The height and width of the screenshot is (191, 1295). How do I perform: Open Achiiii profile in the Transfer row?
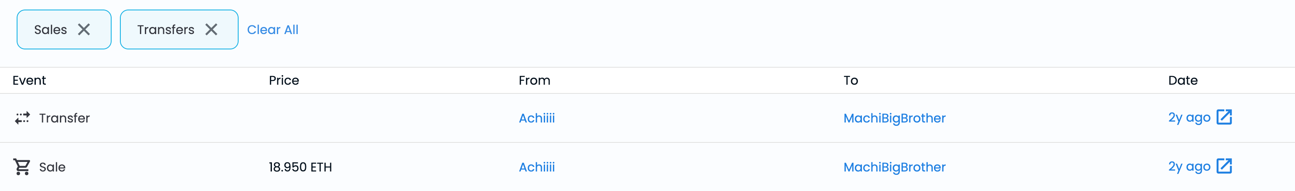point(536,118)
